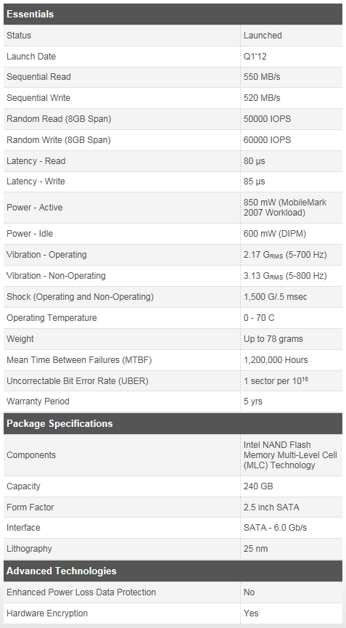The height and width of the screenshot is (628, 346).
Task: Click the Sequential Write label
Action: (38, 98)
